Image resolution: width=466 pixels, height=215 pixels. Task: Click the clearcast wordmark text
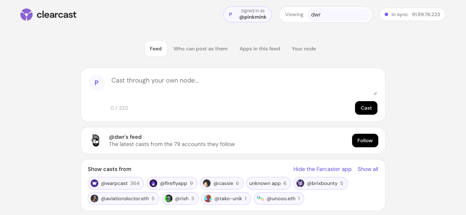(56, 14)
